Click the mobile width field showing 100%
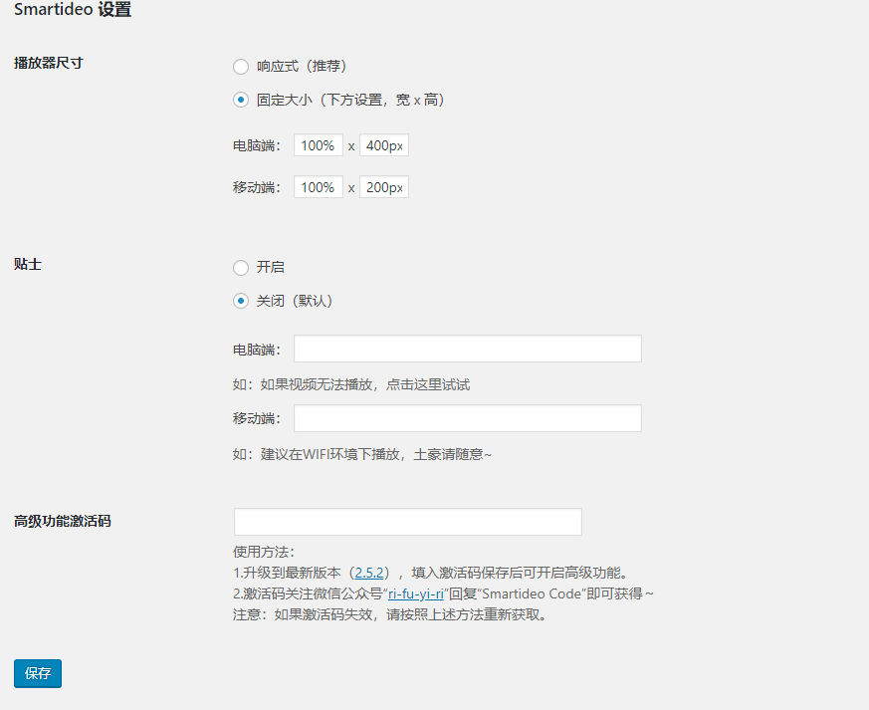 pos(318,186)
